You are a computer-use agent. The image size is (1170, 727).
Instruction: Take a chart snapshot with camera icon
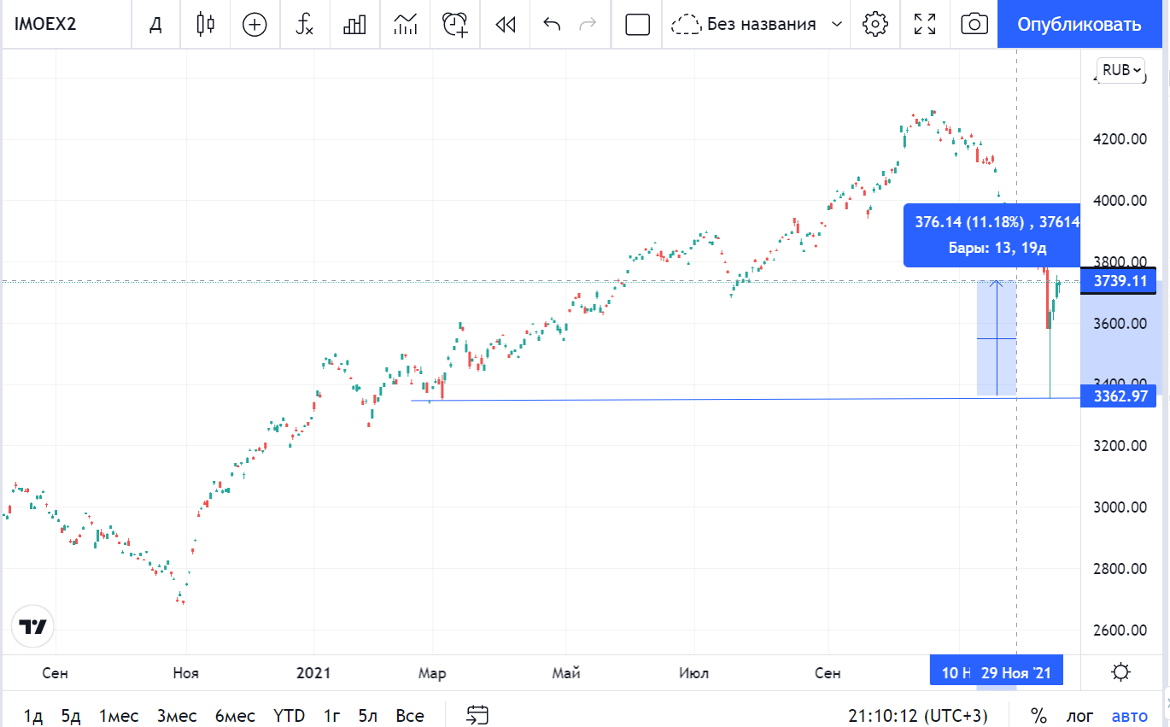click(x=974, y=24)
